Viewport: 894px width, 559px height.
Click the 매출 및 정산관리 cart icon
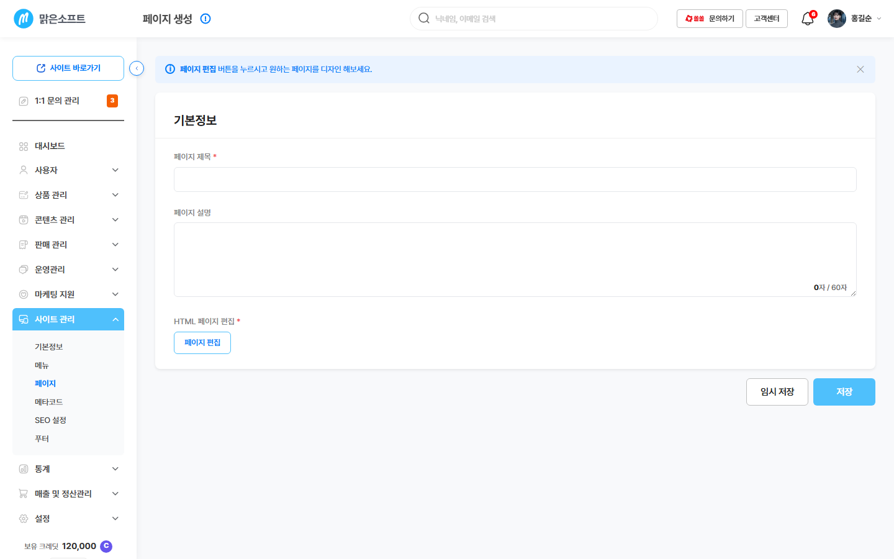tap(24, 494)
